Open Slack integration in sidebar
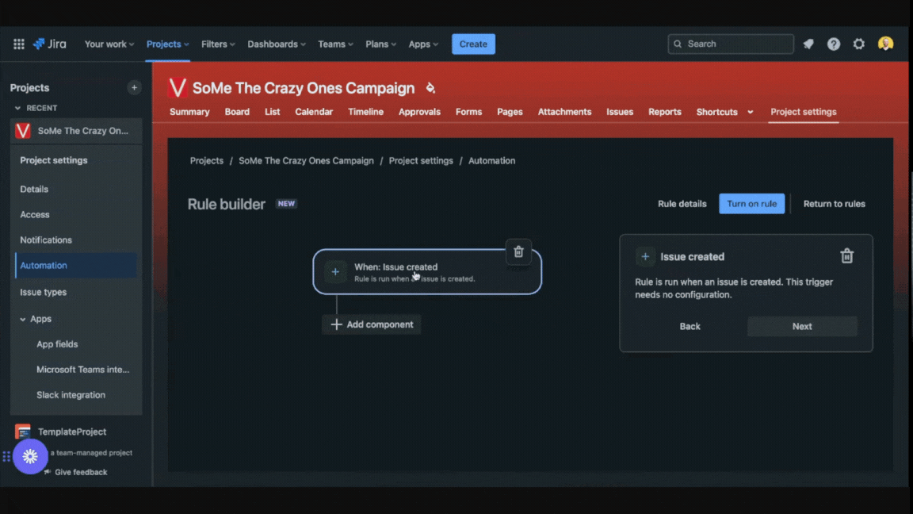Screen dimensions: 913x514 point(71,395)
